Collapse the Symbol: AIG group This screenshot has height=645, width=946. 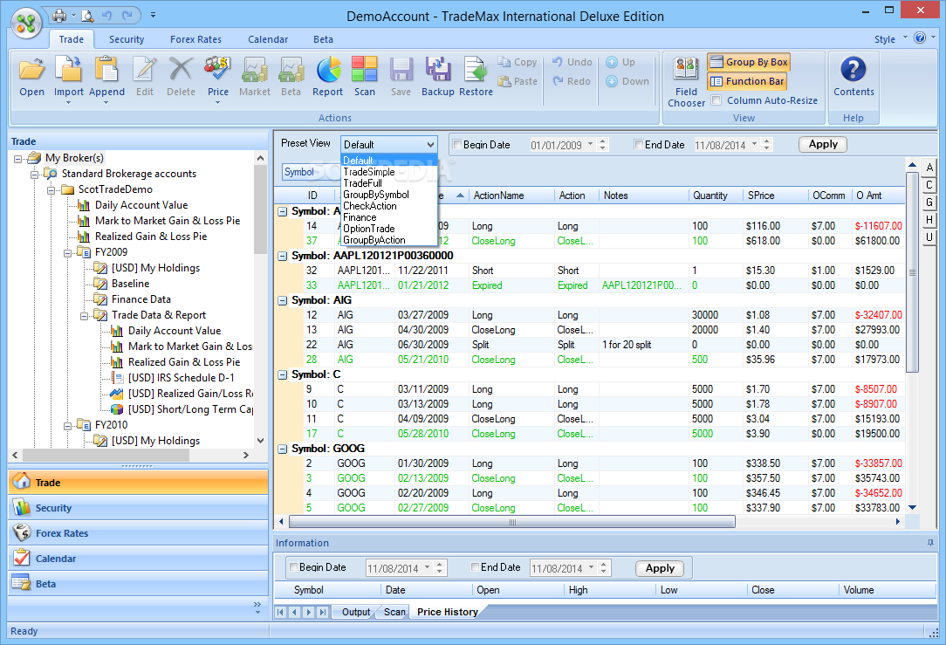(282, 300)
